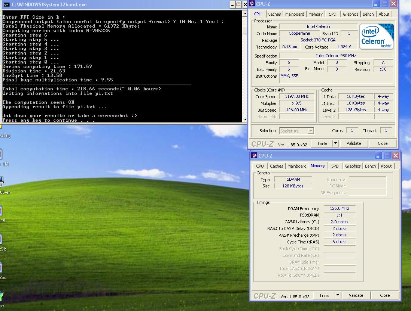The image size is (411, 311).
Task: Click the Instructions field MMX, SSE
Action: [336, 78]
